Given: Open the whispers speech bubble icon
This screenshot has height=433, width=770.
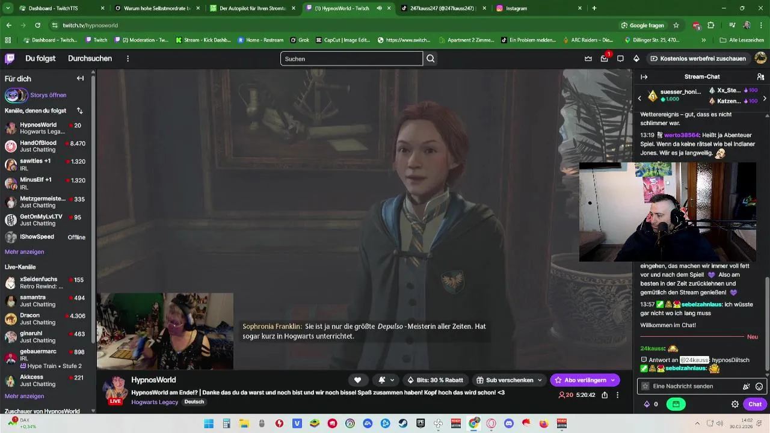Looking at the screenshot, I should pyautogui.click(x=620, y=58).
